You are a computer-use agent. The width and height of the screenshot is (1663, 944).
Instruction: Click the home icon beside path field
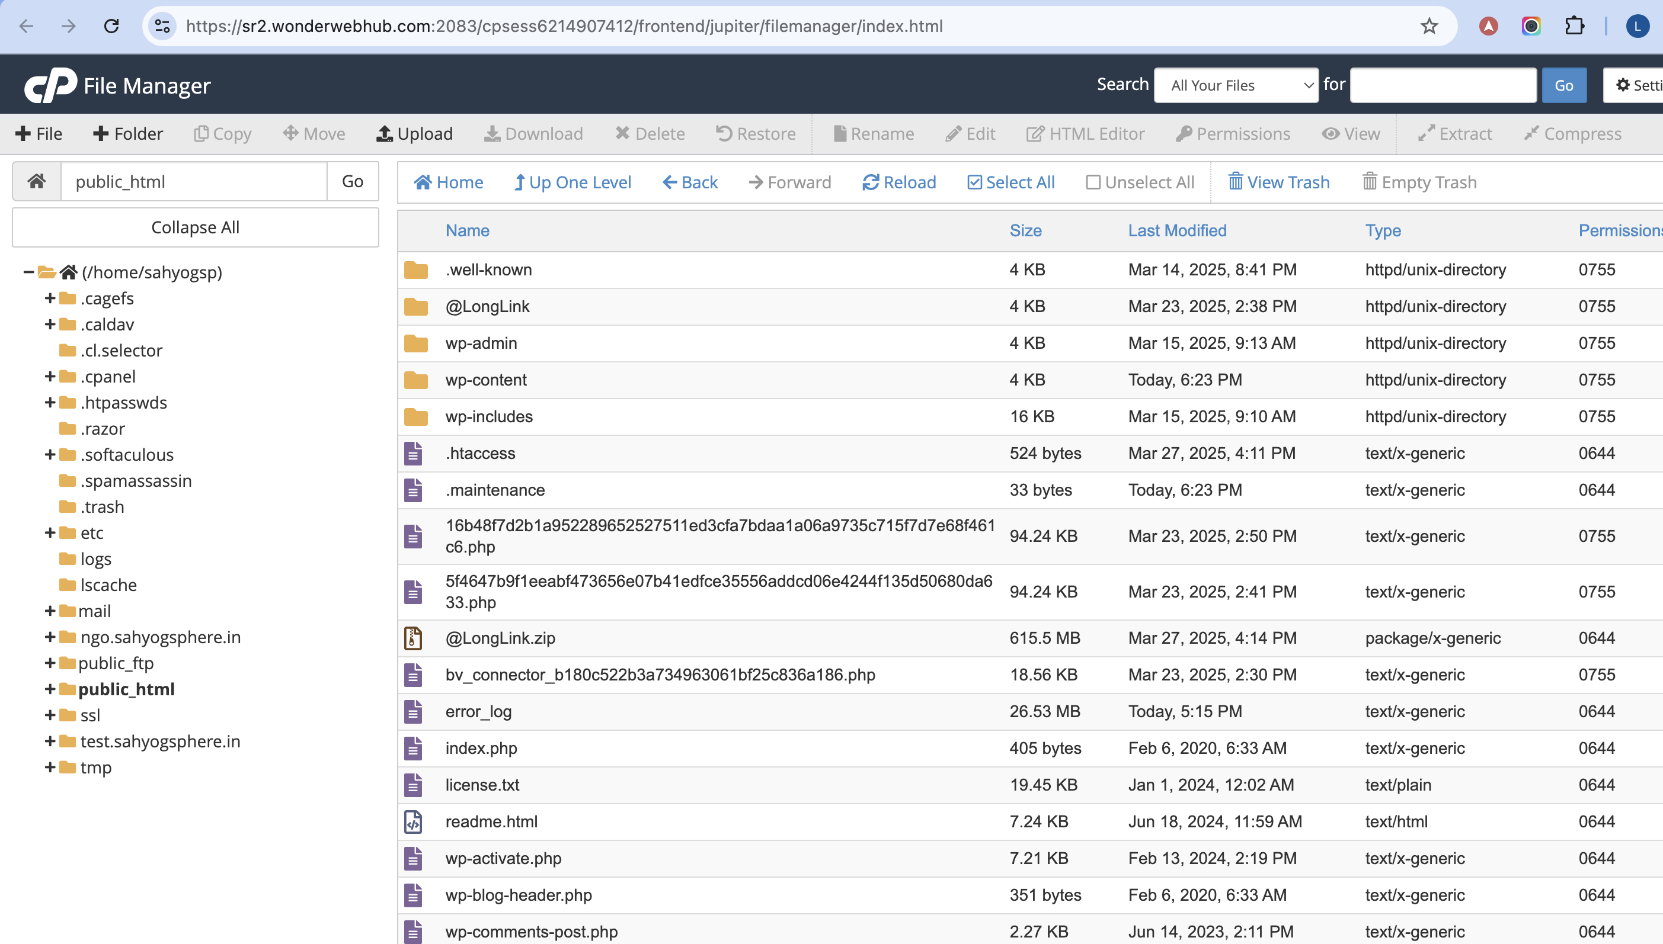click(37, 182)
